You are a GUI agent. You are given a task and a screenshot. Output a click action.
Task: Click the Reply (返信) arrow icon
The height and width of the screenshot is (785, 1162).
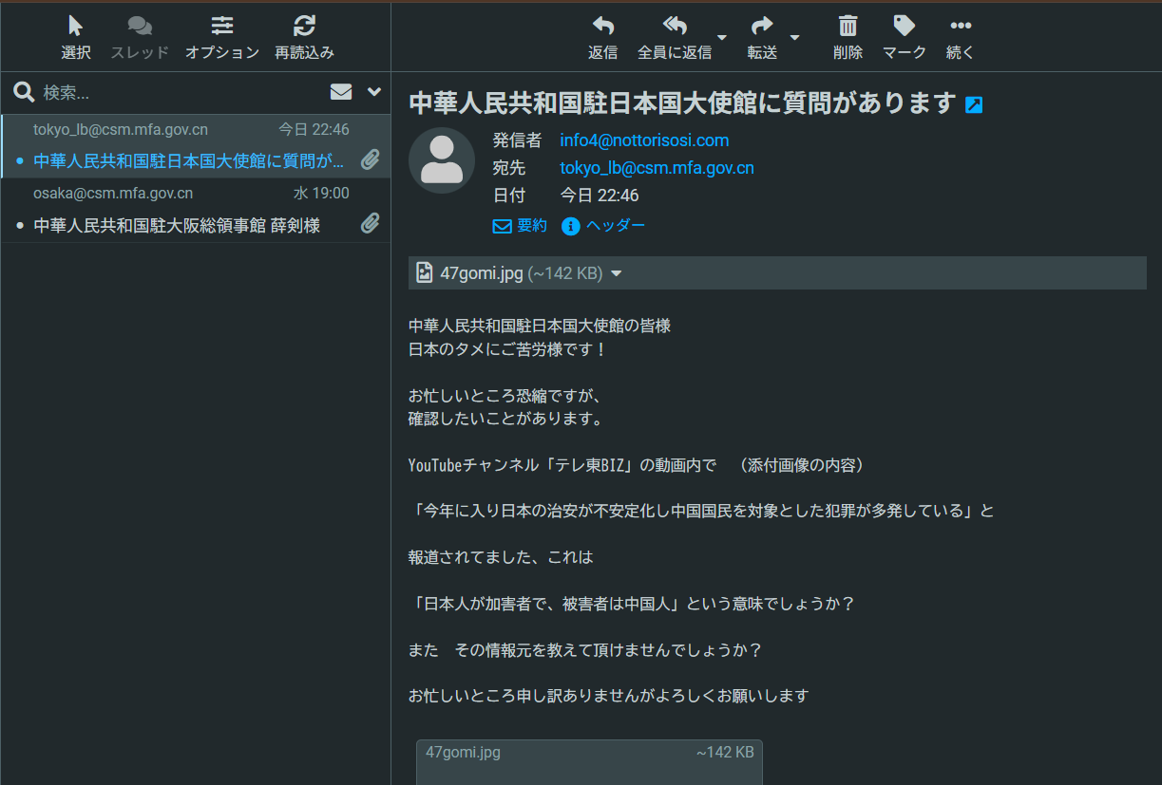coord(602,27)
